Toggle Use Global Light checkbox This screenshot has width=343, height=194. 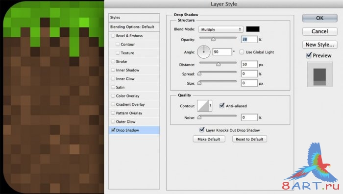(x=242, y=52)
